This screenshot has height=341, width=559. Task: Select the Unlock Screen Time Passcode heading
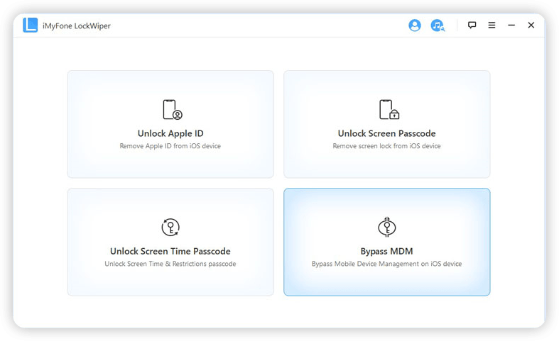click(170, 251)
